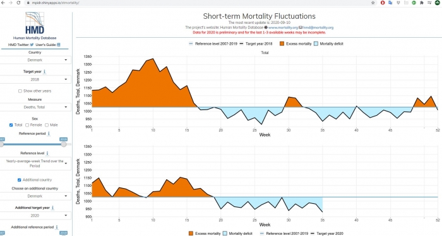Click the hmd@mortality.org email link
This screenshot has height=236, width=442.
pyautogui.click(x=318, y=28)
